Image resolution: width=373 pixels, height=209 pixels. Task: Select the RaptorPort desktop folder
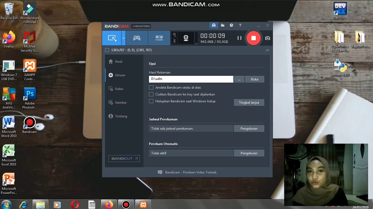click(x=361, y=39)
